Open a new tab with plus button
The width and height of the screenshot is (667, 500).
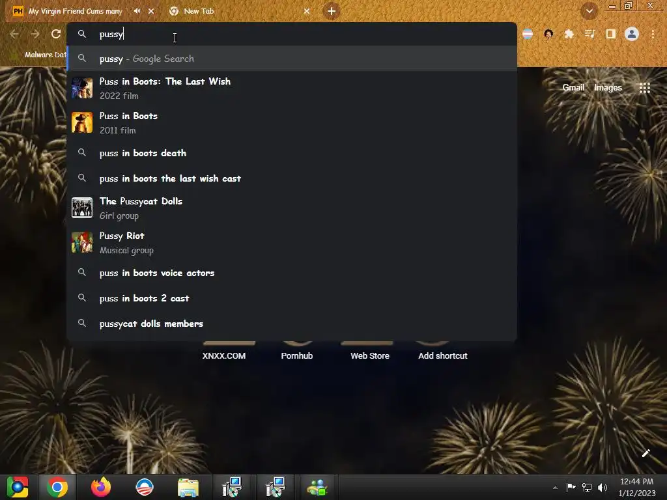[x=332, y=11]
